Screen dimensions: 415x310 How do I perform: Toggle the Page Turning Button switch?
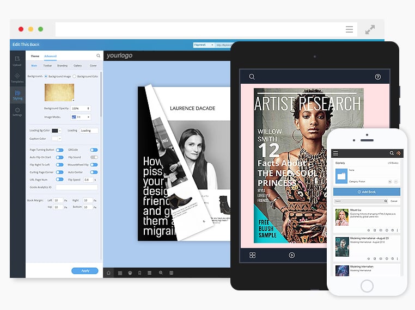(59, 150)
